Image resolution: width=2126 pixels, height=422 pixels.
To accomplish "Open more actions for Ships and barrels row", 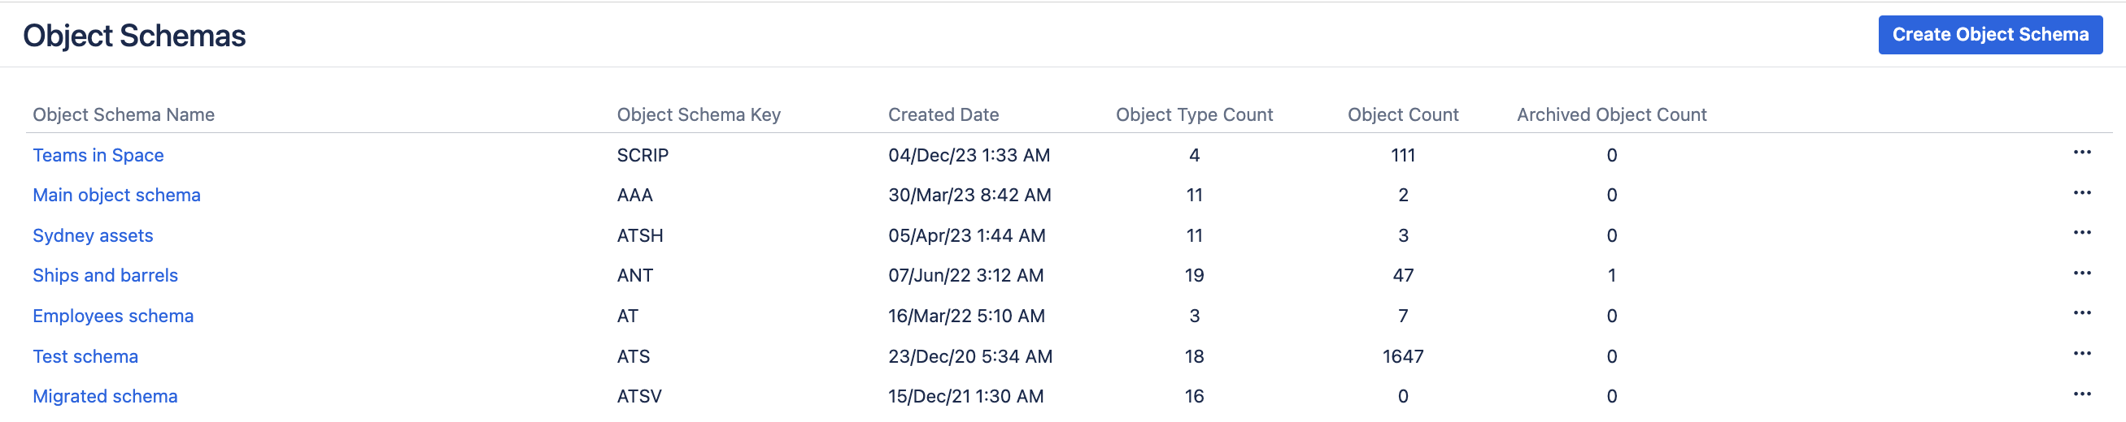I will coord(2081,273).
